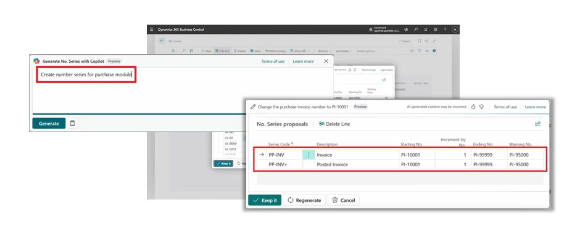Image resolution: width=580 pixels, height=250 pixels.
Task: Open the three-dot menu on the PP-INV row
Action: click(309, 155)
